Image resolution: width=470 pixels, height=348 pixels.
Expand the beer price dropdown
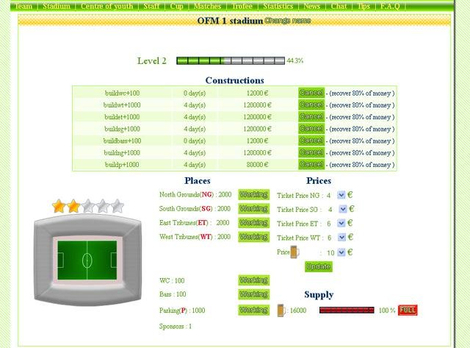(x=341, y=252)
